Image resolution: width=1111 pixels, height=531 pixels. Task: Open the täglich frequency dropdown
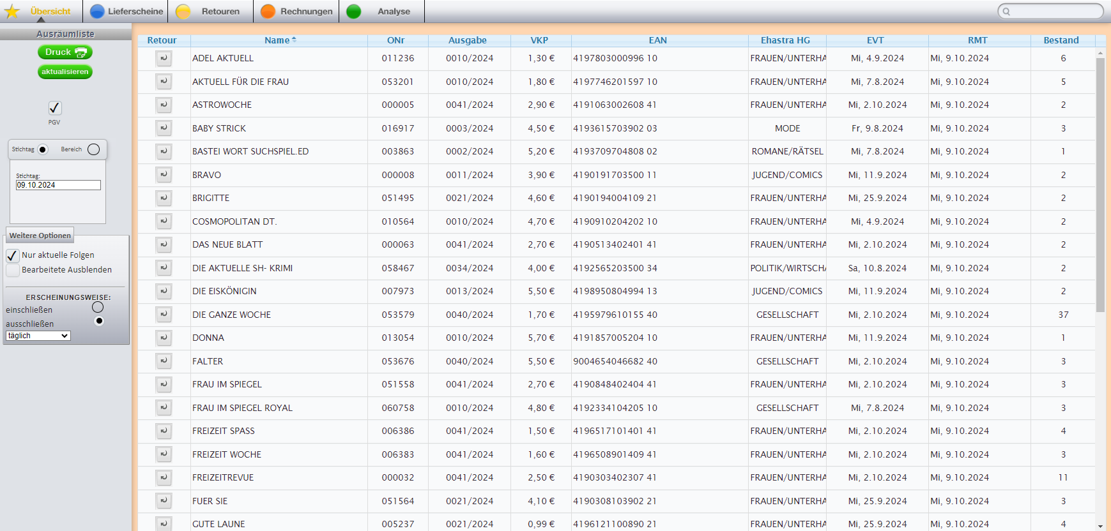coord(38,336)
